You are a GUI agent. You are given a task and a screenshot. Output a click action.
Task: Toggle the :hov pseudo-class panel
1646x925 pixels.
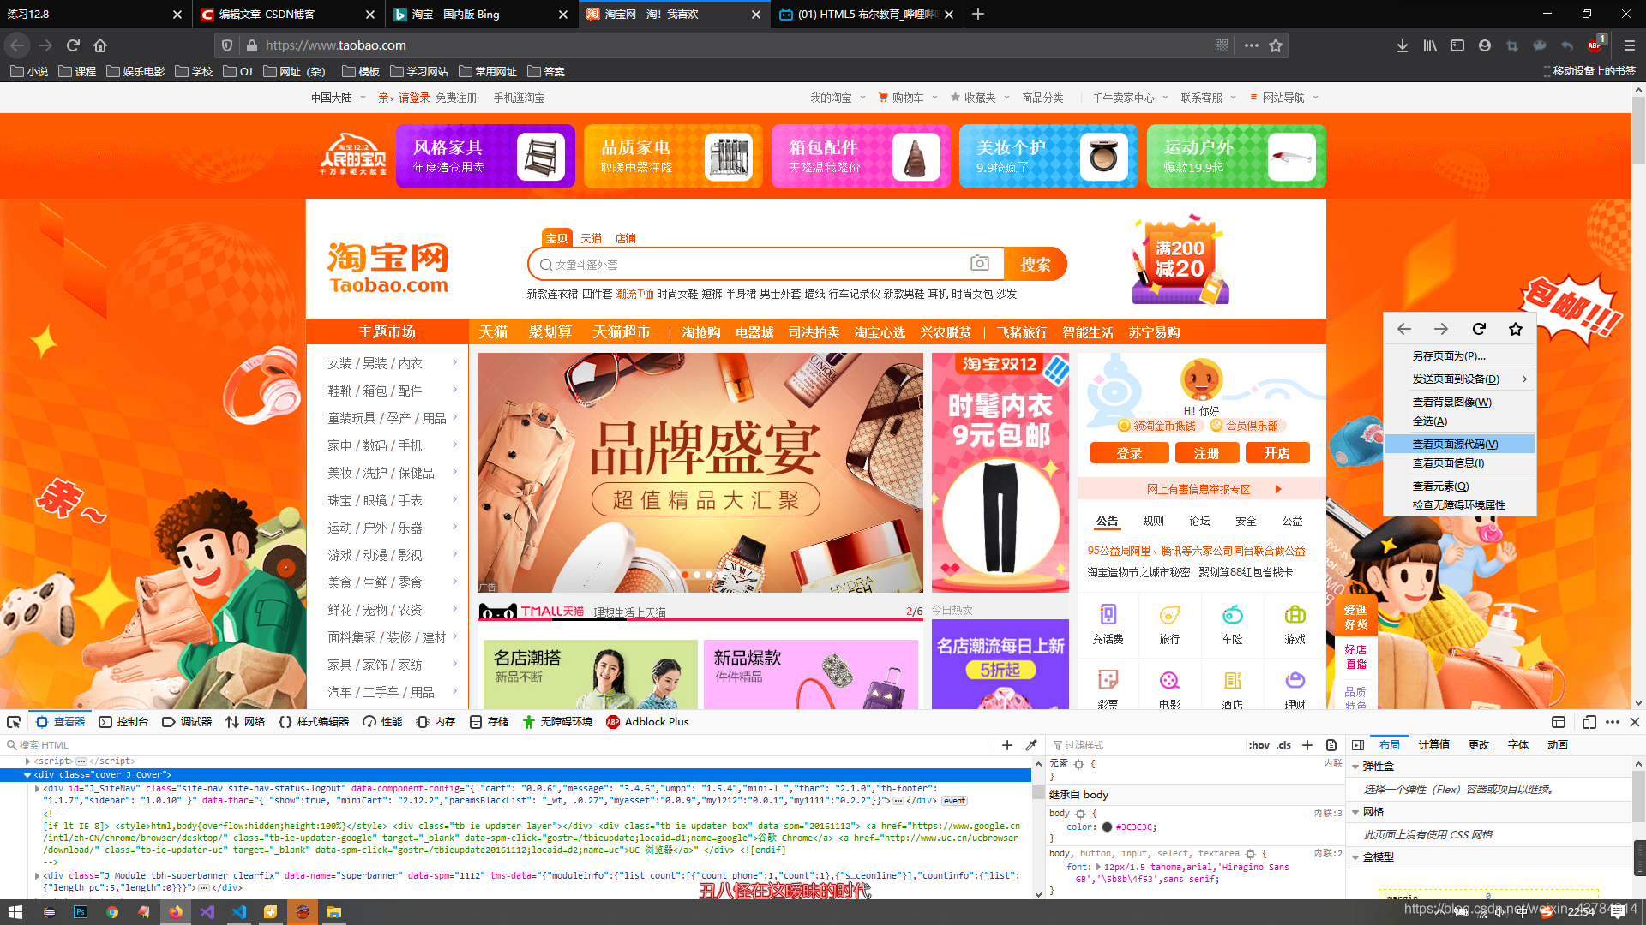1259,745
